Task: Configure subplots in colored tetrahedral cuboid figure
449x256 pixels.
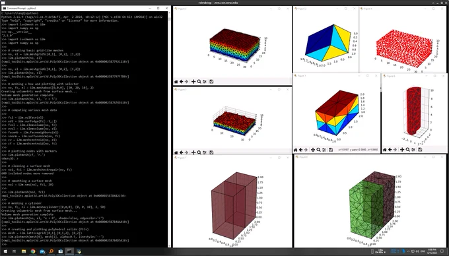Action: [x=324, y=150]
